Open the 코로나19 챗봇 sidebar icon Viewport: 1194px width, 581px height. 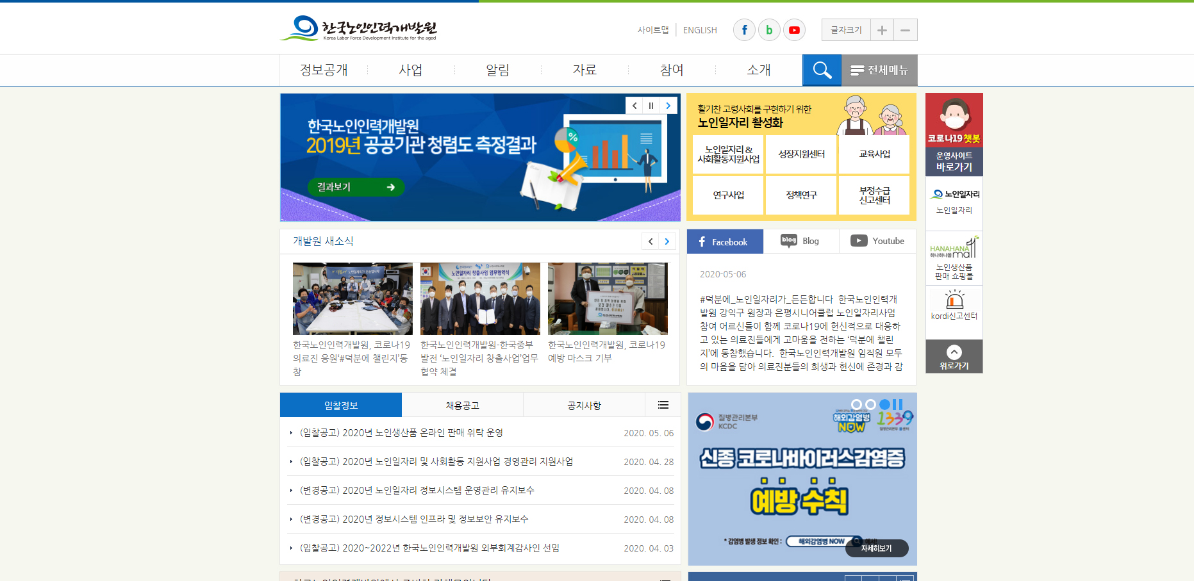(954, 120)
